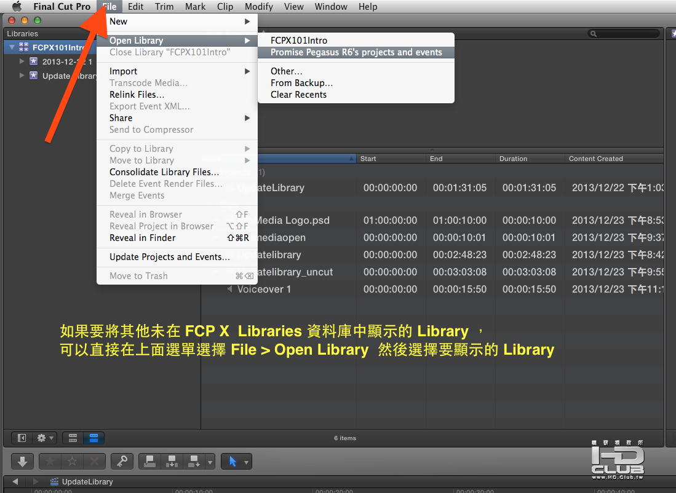The height and width of the screenshot is (493, 676).
Task: Click the browser search field
Action: pos(623,34)
